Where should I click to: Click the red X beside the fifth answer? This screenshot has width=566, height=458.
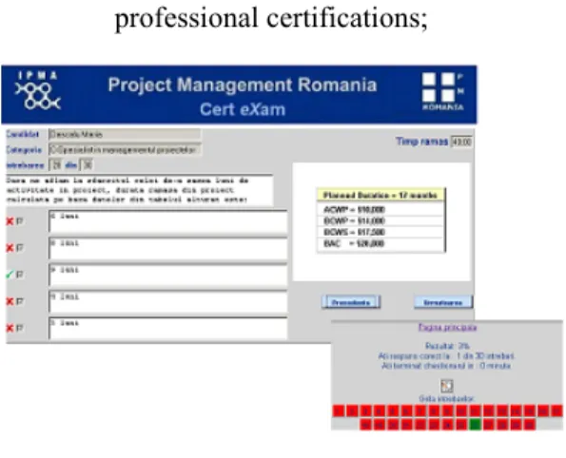coord(10,328)
